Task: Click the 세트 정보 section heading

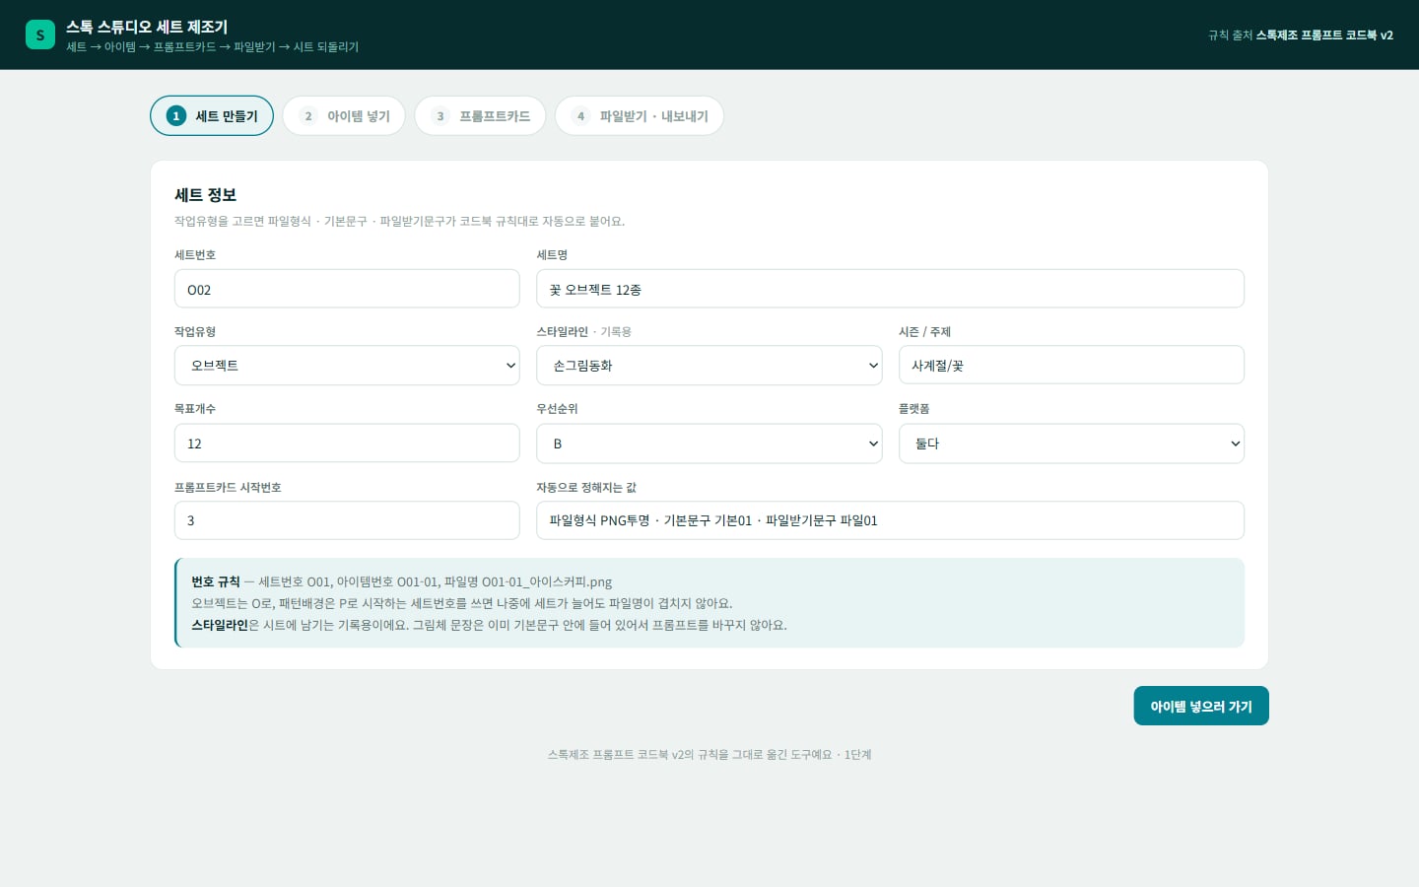Action: (x=205, y=195)
